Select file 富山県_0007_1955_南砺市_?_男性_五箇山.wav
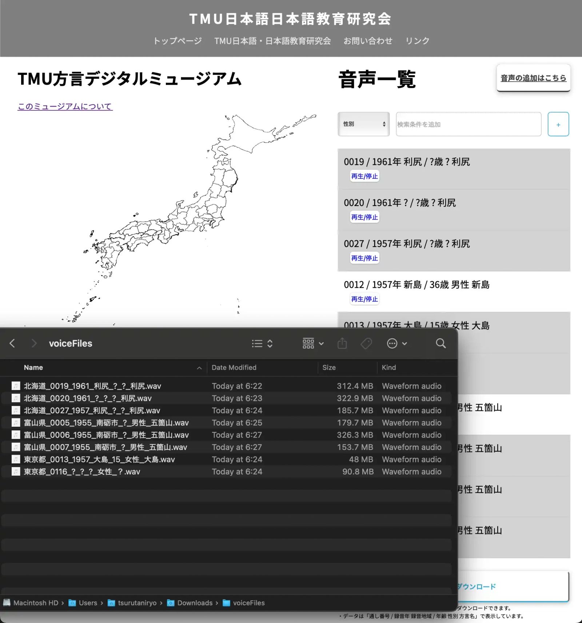 coord(226,447)
